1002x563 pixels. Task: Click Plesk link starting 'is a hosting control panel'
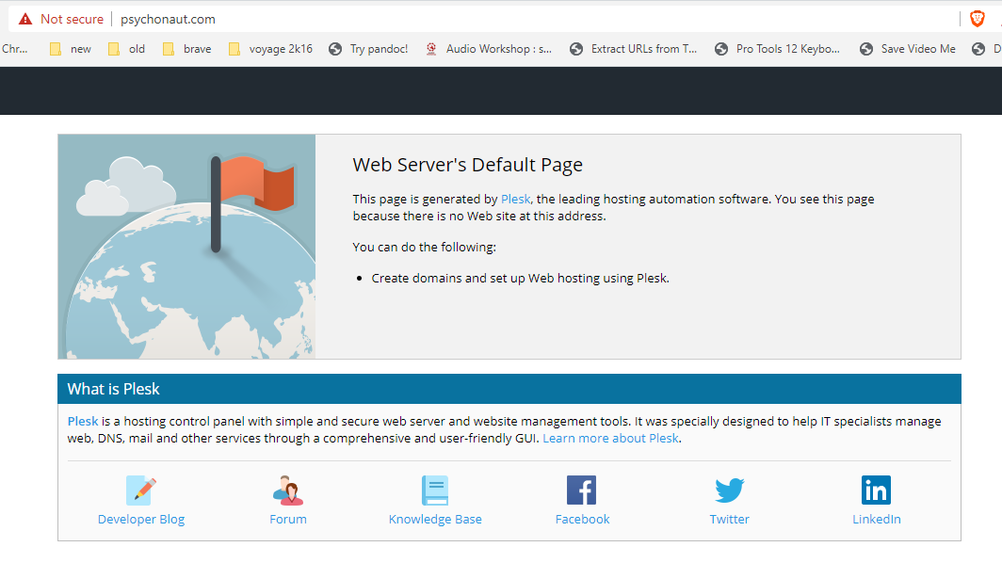tap(83, 422)
